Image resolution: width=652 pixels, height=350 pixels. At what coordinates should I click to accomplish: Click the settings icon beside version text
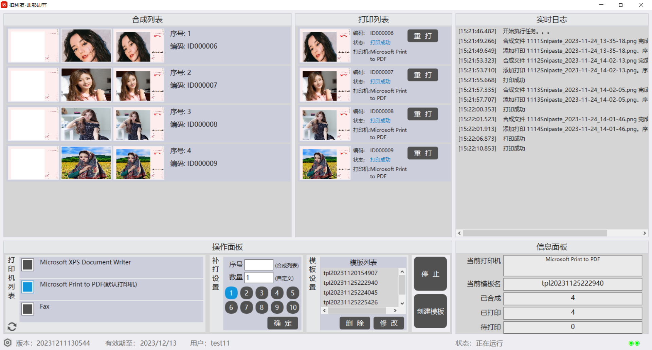[x=8, y=343]
